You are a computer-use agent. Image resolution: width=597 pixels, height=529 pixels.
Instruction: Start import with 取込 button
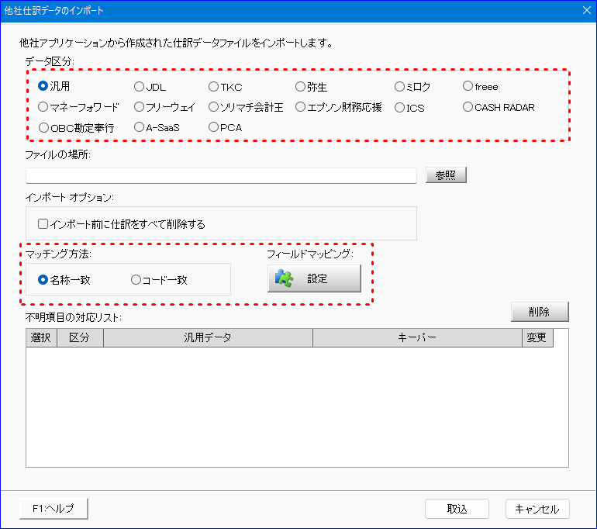click(457, 509)
